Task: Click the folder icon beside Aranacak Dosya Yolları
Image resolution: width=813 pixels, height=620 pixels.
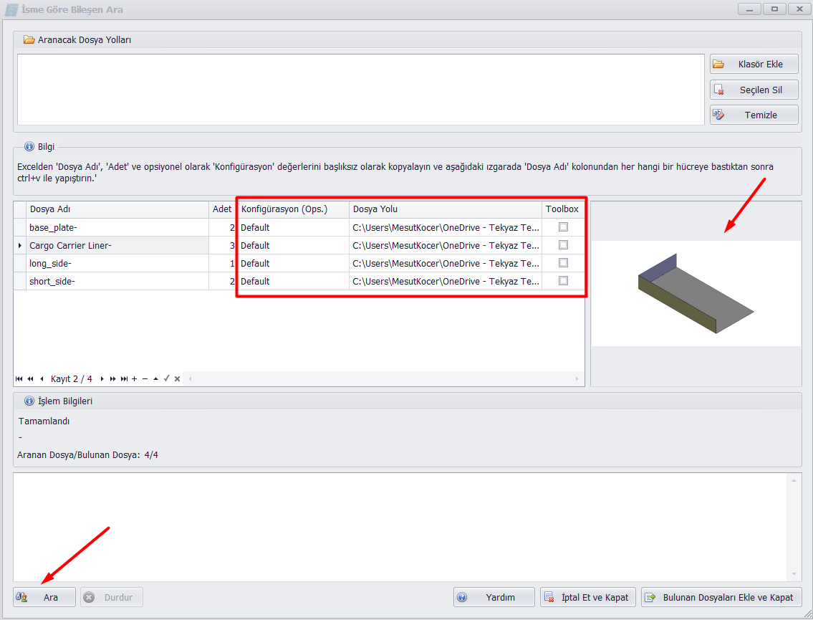Action: [x=29, y=39]
